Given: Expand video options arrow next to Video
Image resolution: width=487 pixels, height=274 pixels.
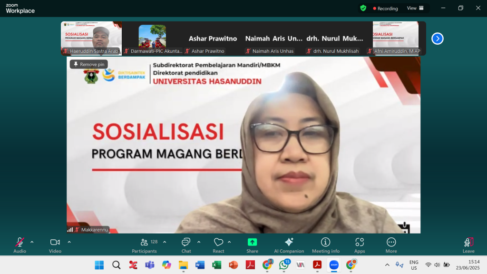Looking at the screenshot, I should coord(69,242).
